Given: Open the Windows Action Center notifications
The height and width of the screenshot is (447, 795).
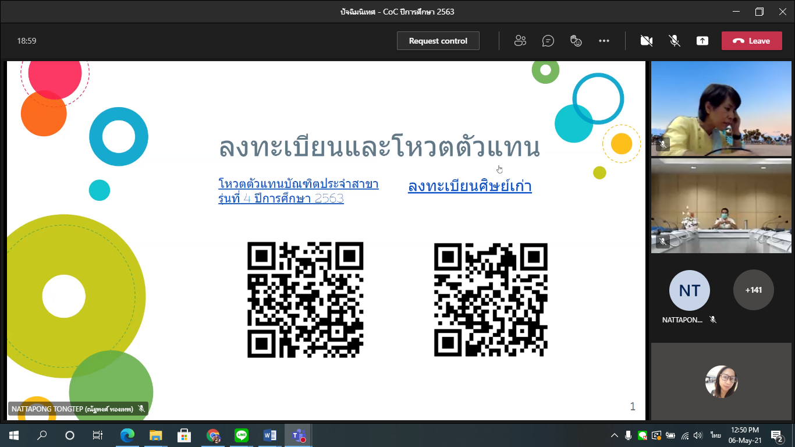Looking at the screenshot, I should pos(777,435).
